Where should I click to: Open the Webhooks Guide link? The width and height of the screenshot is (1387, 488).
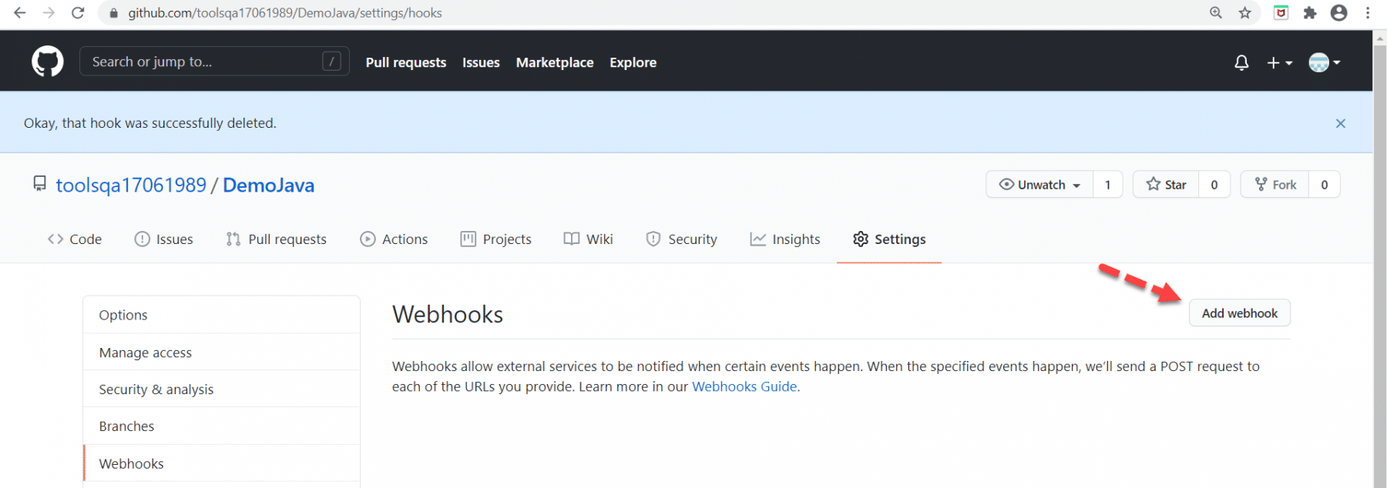744,386
